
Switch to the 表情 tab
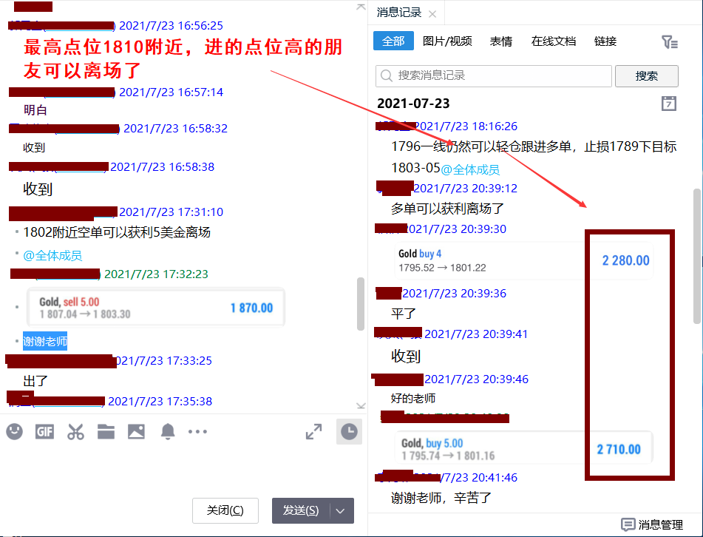pyautogui.click(x=500, y=41)
